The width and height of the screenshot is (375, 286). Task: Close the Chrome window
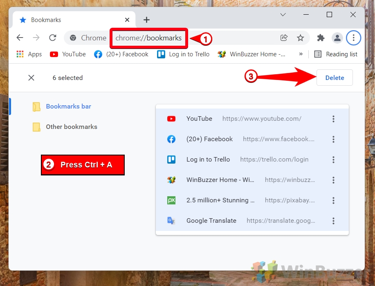point(353,15)
